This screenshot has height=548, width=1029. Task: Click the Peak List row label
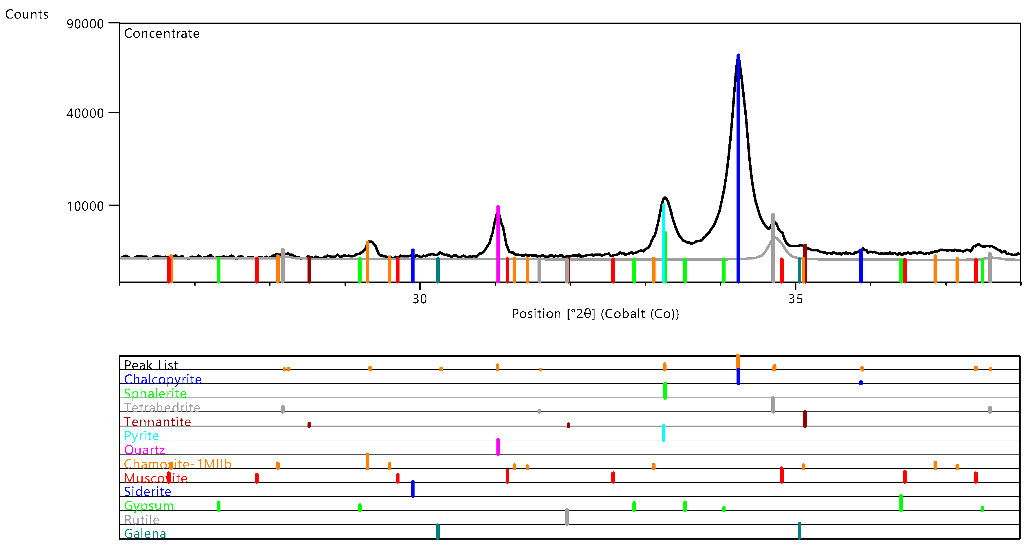[x=151, y=365]
